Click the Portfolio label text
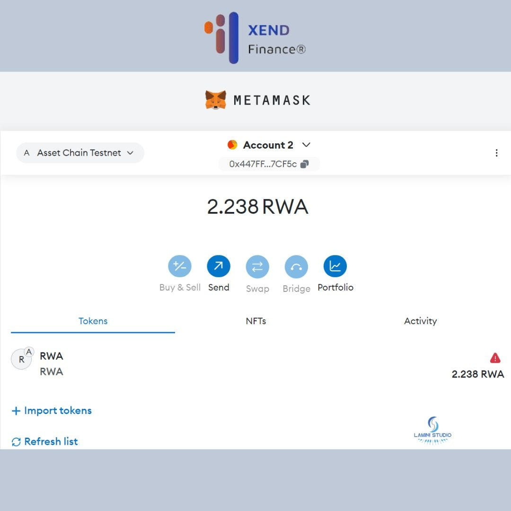The width and height of the screenshot is (511, 511). pyautogui.click(x=335, y=288)
